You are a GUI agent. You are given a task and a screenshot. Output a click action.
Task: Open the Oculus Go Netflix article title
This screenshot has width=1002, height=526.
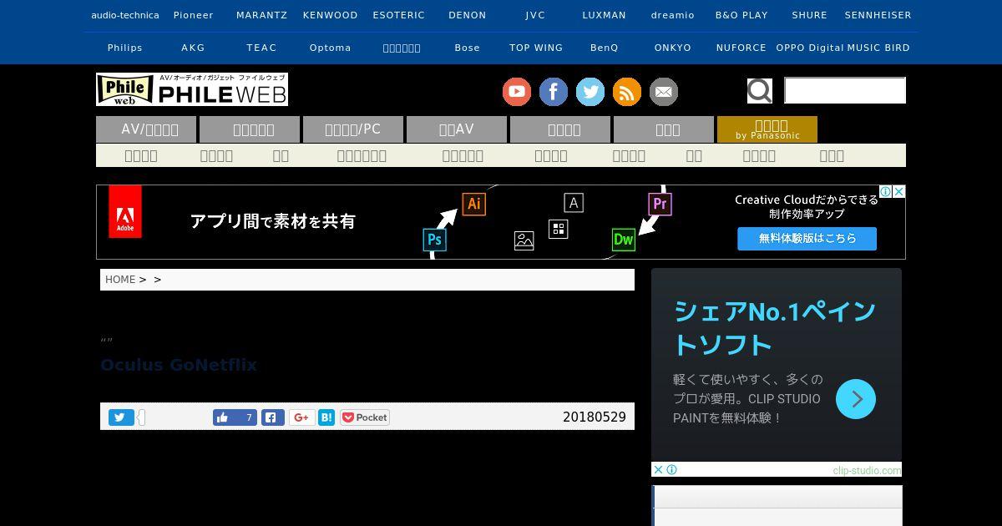[x=179, y=365]
